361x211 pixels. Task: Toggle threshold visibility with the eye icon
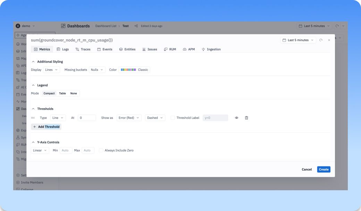point(236,118)
